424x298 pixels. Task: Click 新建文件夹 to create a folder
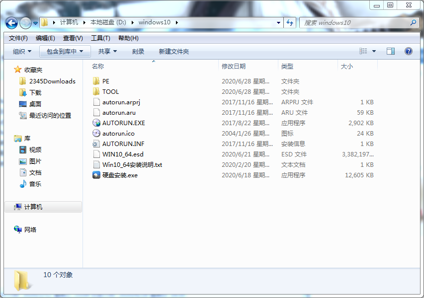[174, 51]
